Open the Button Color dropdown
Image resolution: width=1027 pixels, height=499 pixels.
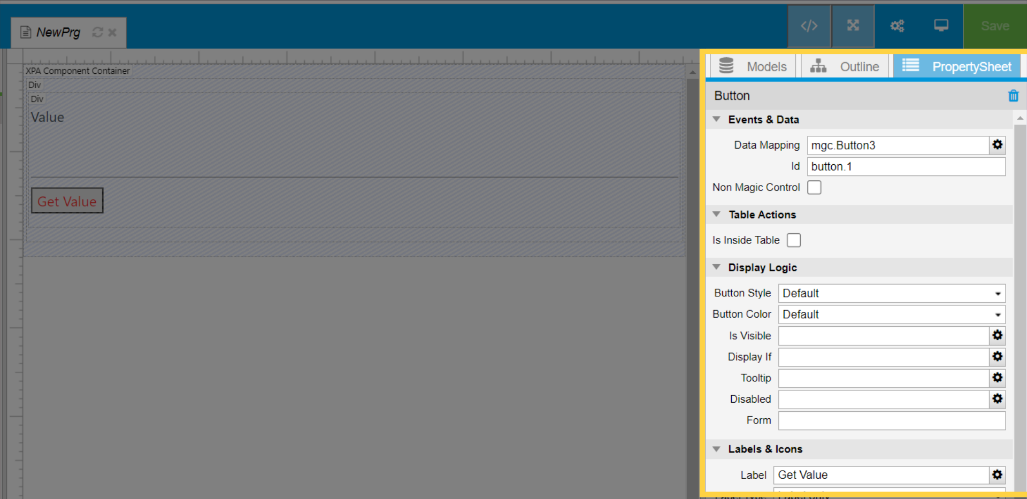tap(891, 314)
